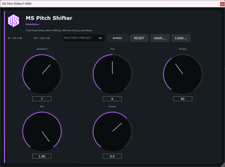Click the Fine label above the knob
Viewport: 225px width, 167px height.
(112, 49)
